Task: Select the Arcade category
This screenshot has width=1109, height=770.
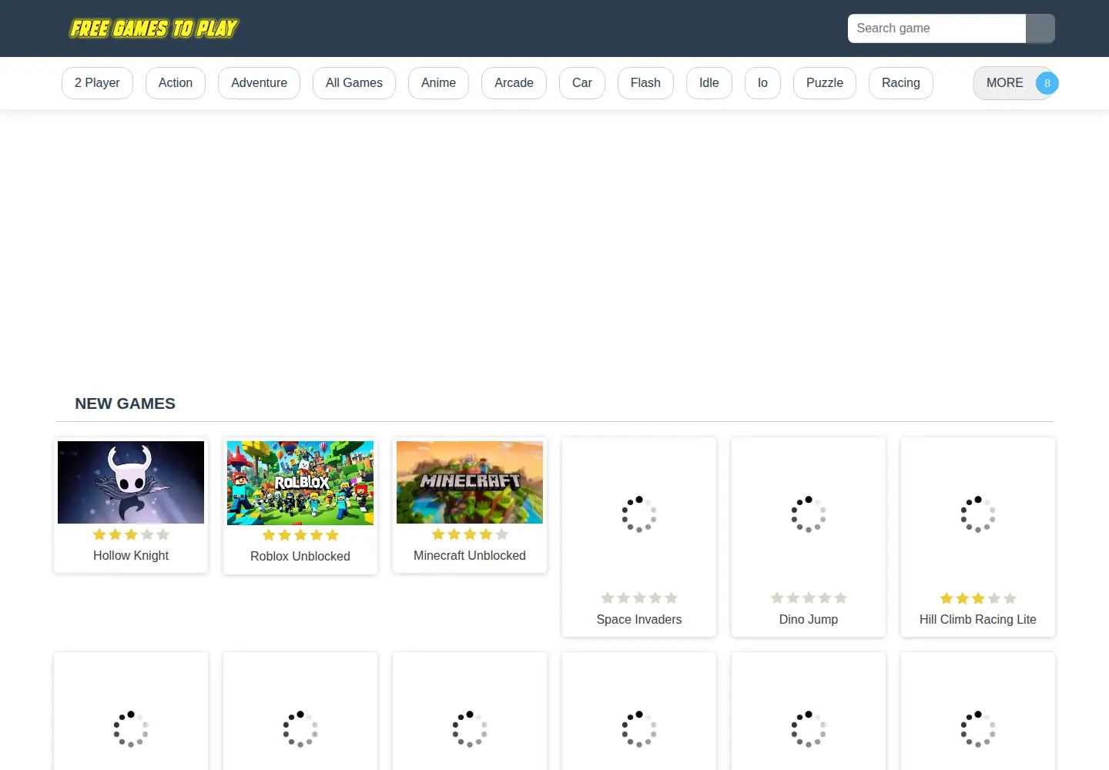Action: pos(514,83)
